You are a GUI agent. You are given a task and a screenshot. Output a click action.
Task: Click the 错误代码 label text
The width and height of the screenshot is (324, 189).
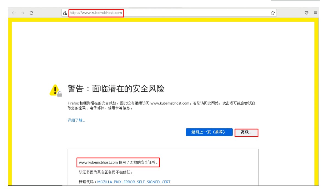tap(88, 182)
